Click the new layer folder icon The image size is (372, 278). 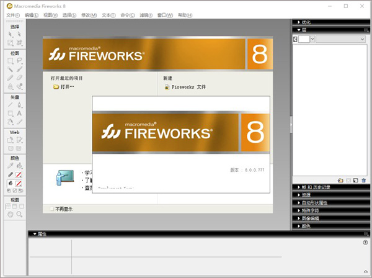340,180
